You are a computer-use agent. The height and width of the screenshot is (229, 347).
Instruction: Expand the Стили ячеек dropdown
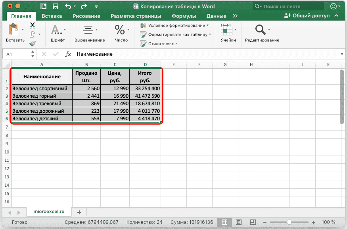(163, 44)
